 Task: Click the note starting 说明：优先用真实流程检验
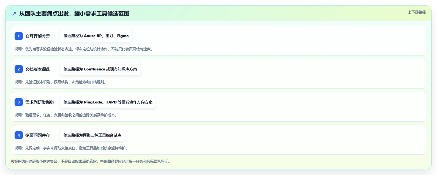click(x=84, y=49)
